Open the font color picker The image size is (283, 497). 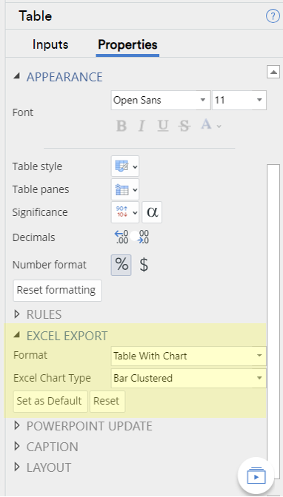(210, 125)
